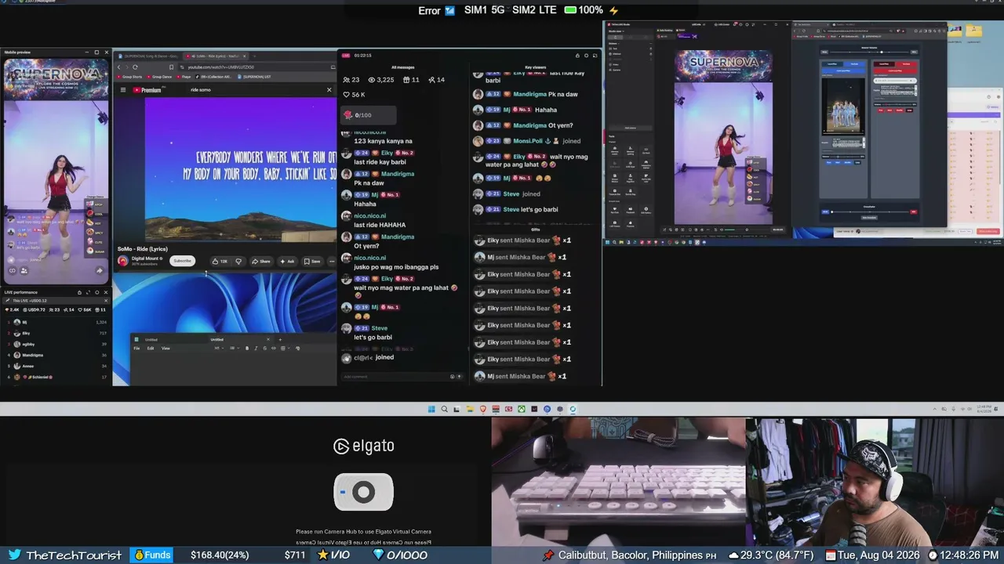Open Notepad Edit menu
1004x564 pixels.
tap(151, 348)
